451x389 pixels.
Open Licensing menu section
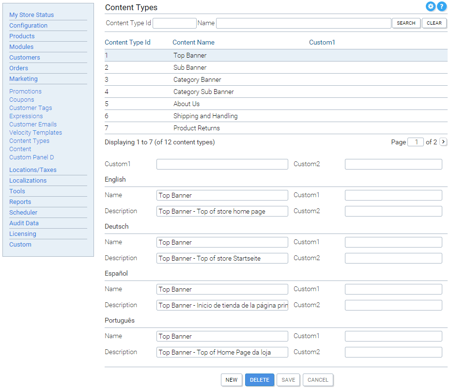23,233
